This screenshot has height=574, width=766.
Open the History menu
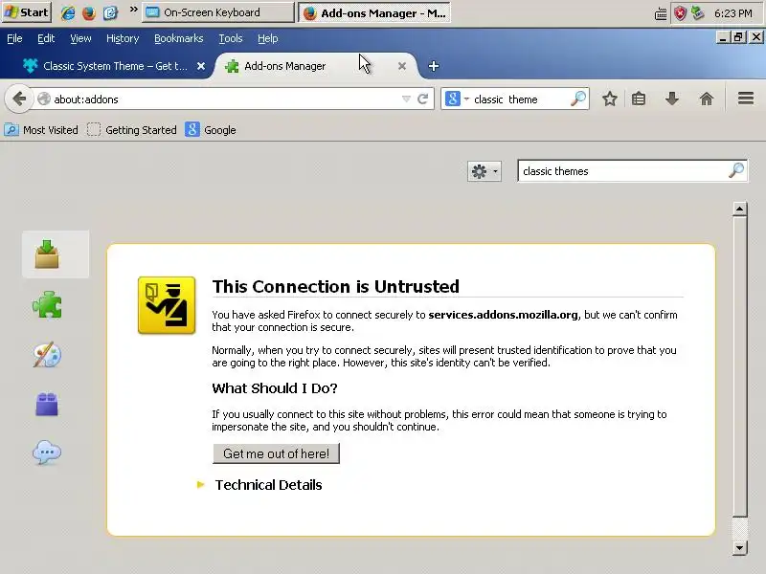point(123,38)
